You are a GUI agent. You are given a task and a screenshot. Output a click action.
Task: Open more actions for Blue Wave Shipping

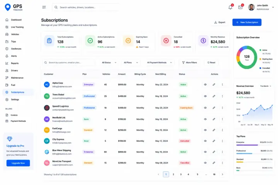click(x=222, y=152)
